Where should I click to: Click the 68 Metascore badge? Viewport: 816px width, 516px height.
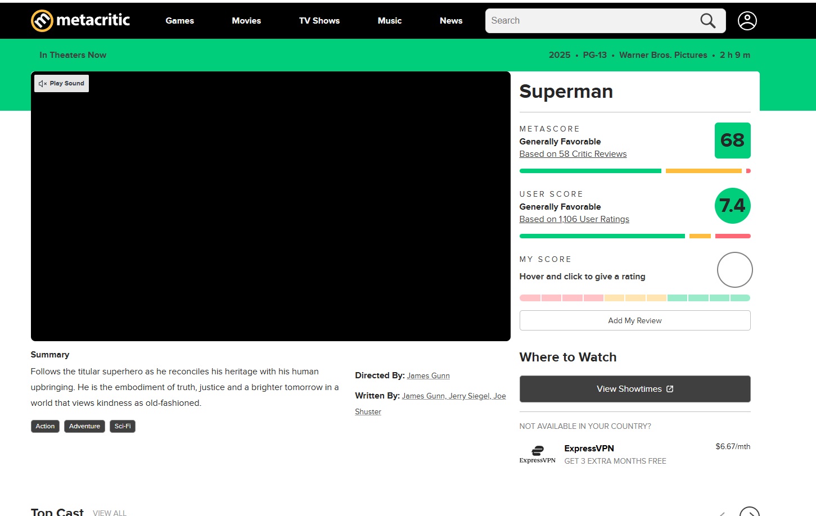[x=732, y=141]
